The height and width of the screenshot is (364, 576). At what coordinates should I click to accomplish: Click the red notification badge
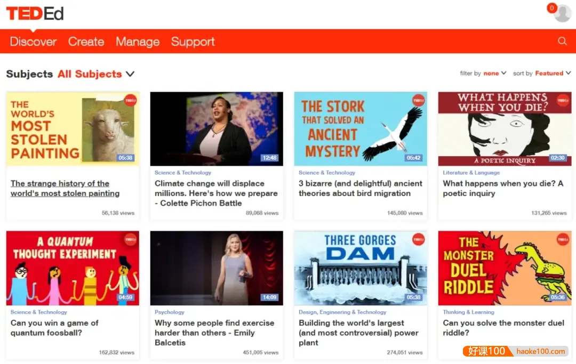coord(551,8)
